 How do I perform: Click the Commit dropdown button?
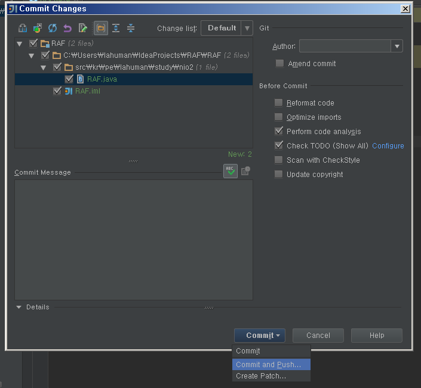pos(260,335)
